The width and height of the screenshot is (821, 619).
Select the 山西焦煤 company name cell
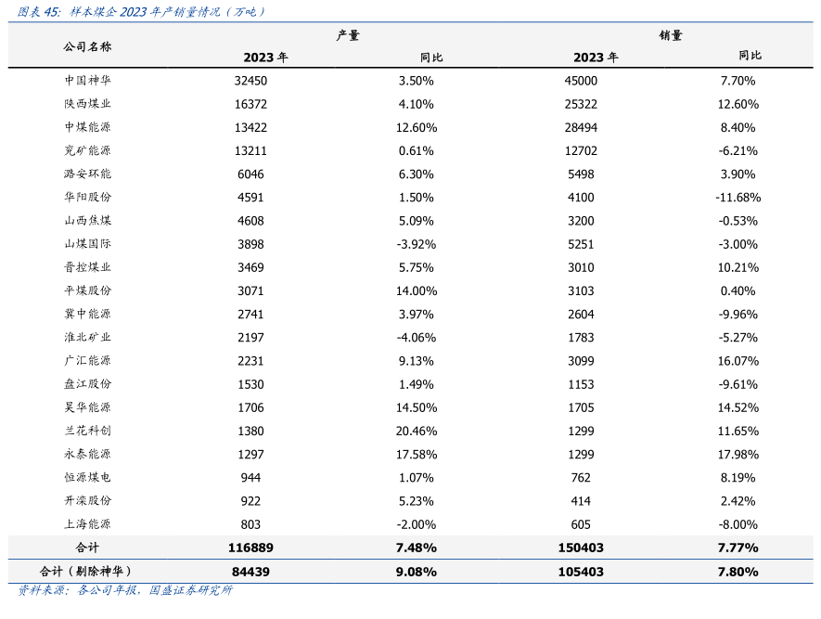(87, 221)
